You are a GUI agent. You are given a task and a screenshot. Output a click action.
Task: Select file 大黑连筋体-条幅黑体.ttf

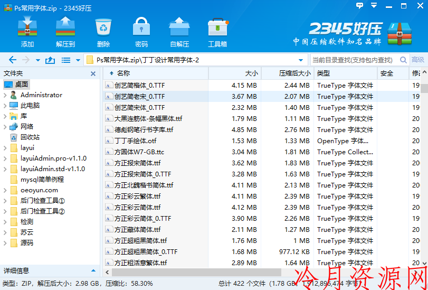click(148, 119)
